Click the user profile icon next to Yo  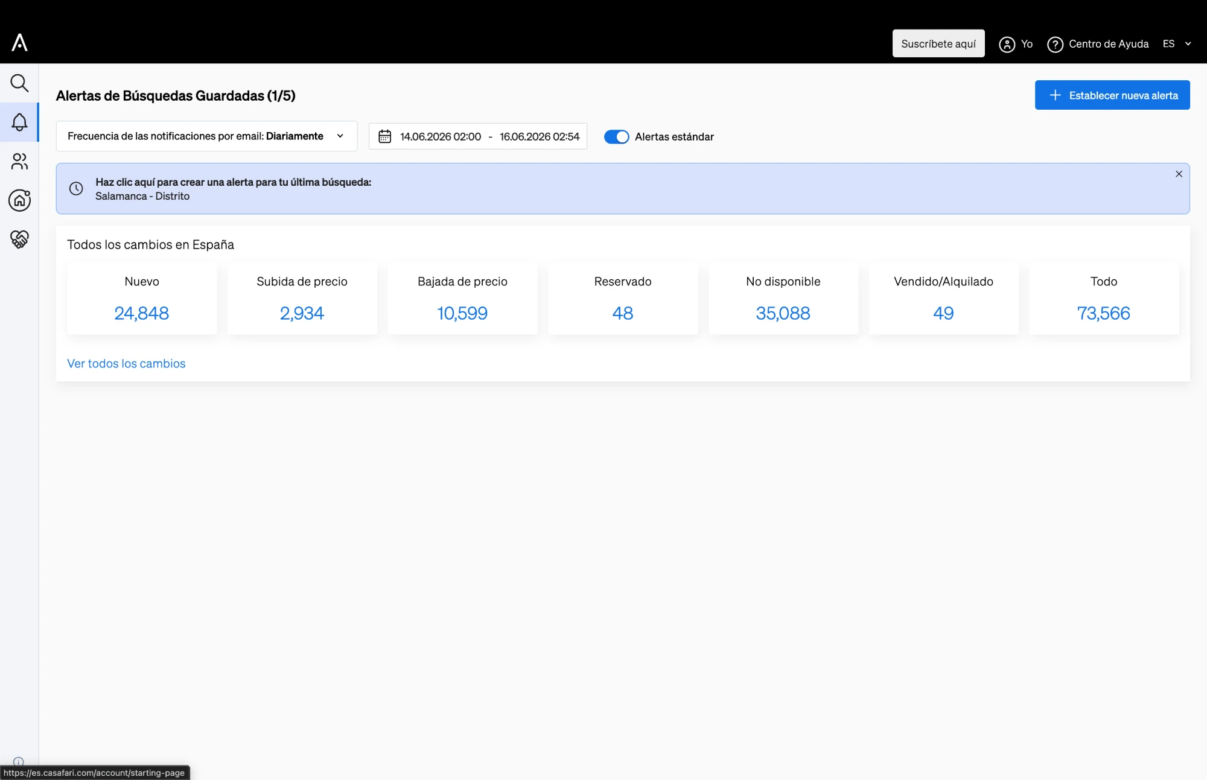pos(1007,44)
